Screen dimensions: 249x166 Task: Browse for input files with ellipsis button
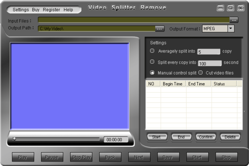234,20
